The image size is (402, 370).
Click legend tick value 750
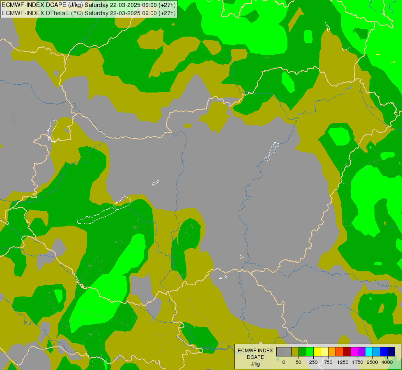[328, 362]
